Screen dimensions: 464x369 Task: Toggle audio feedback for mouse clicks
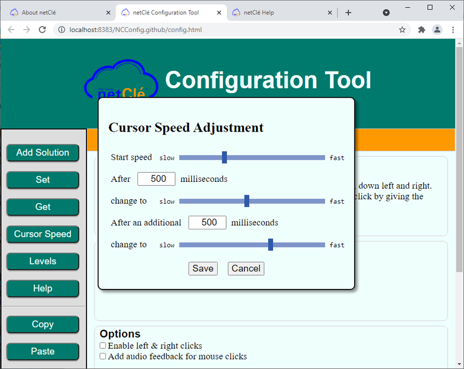click(x=103, y=356)
